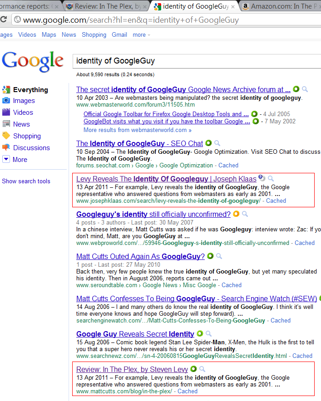Click green ring beside Matt Cutts Outed Again
321x401 pixels.
pyautogui.click(x=210, y=256)
